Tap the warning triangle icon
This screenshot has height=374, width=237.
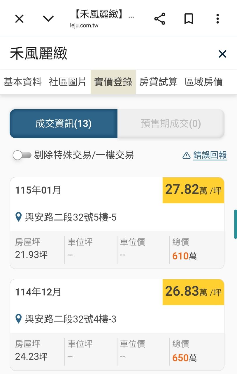(186, 155)
